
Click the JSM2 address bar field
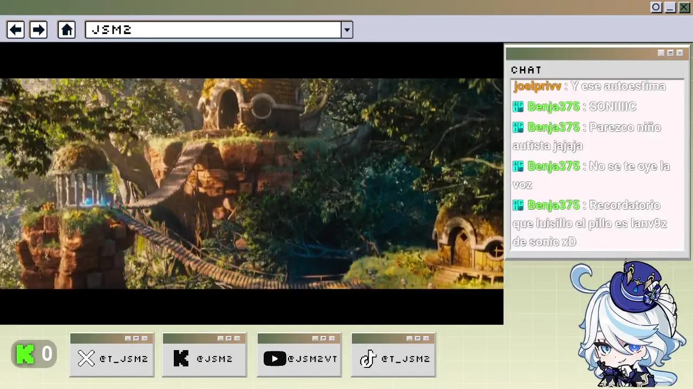click(x=213, y=30)
